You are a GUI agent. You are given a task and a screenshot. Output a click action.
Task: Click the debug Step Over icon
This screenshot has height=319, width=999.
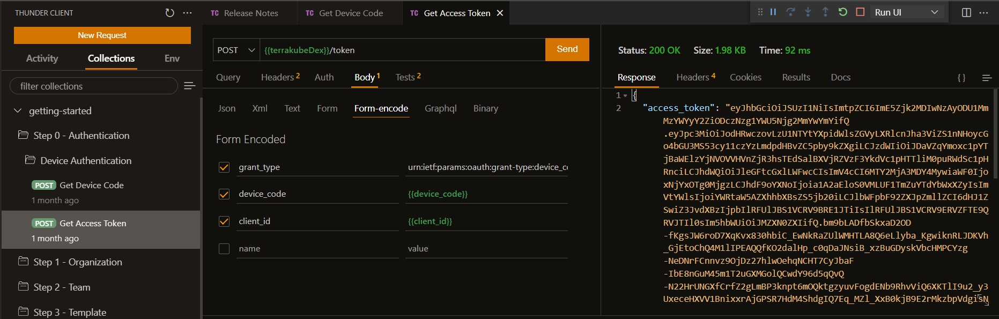[790, 12]
